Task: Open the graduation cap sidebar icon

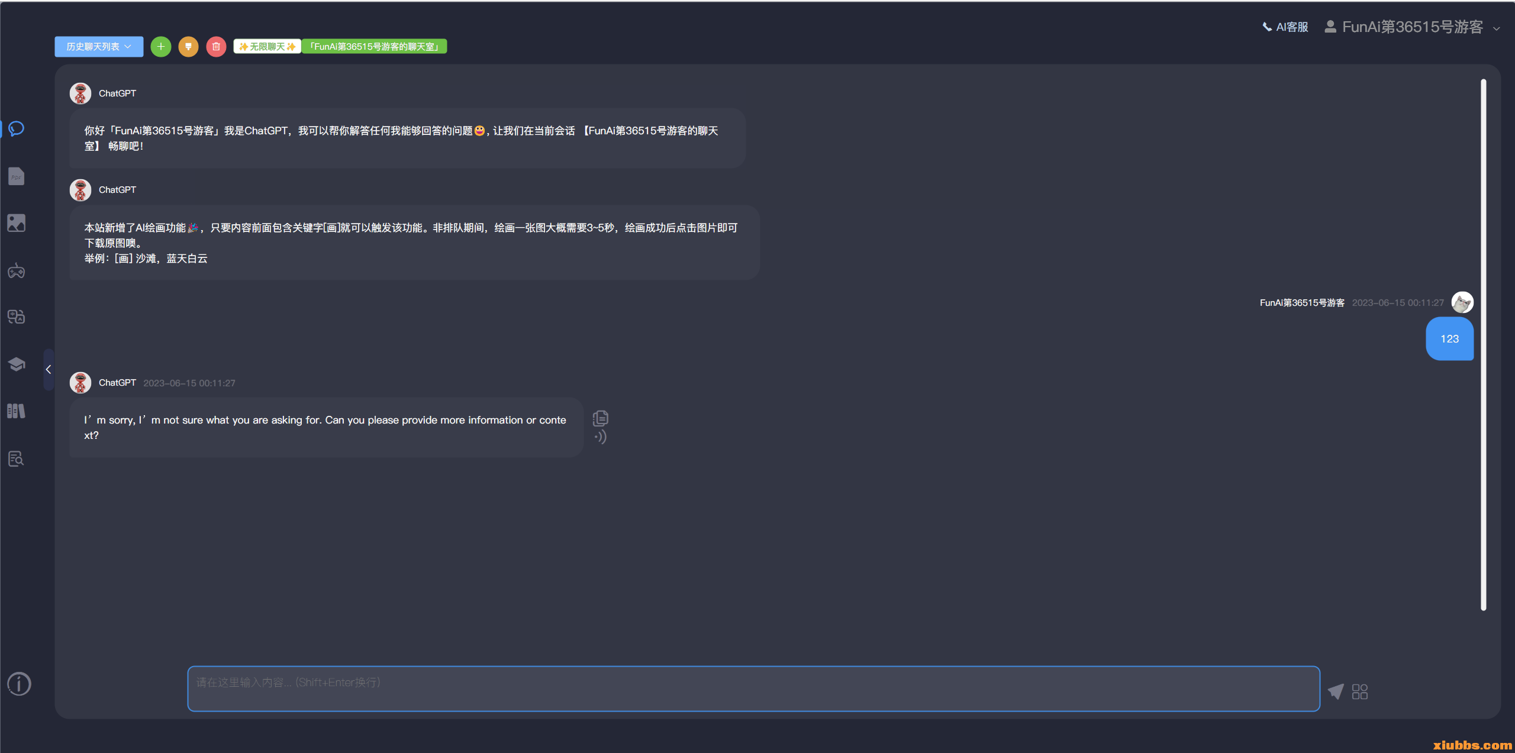Action: [x=17, y=364]
